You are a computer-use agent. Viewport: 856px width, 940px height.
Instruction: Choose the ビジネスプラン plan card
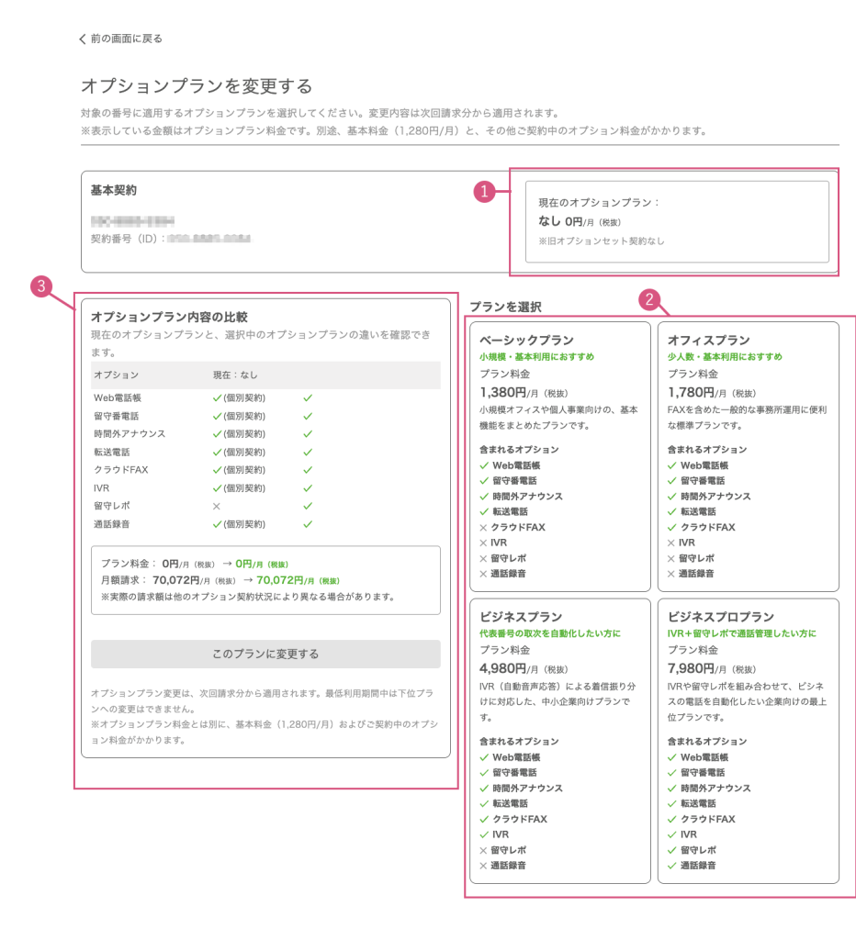(559, 741)
